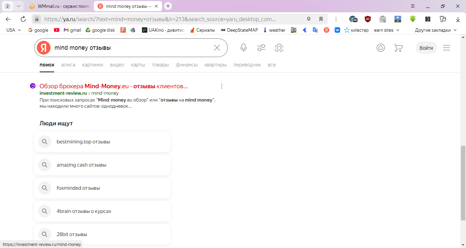The image size is (466, 248).
Task: Open search settings sliders icon
Action: (261, 48)
